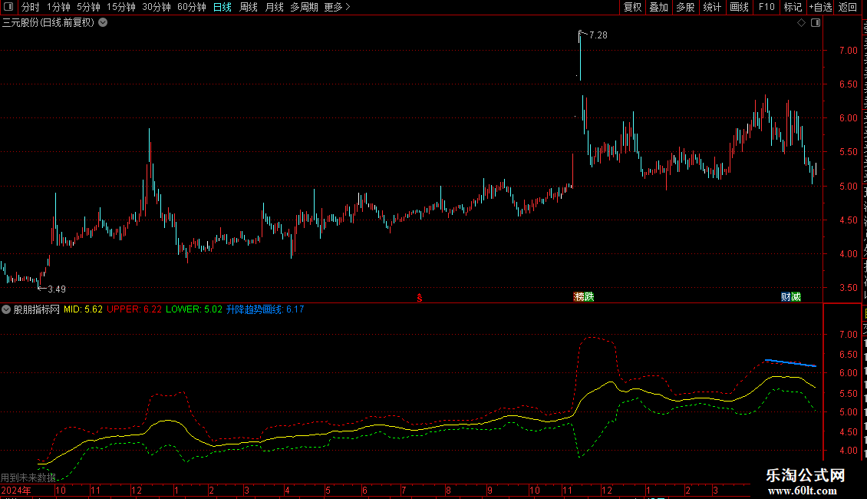Select the 15分钟 period

tap(121, 7)
